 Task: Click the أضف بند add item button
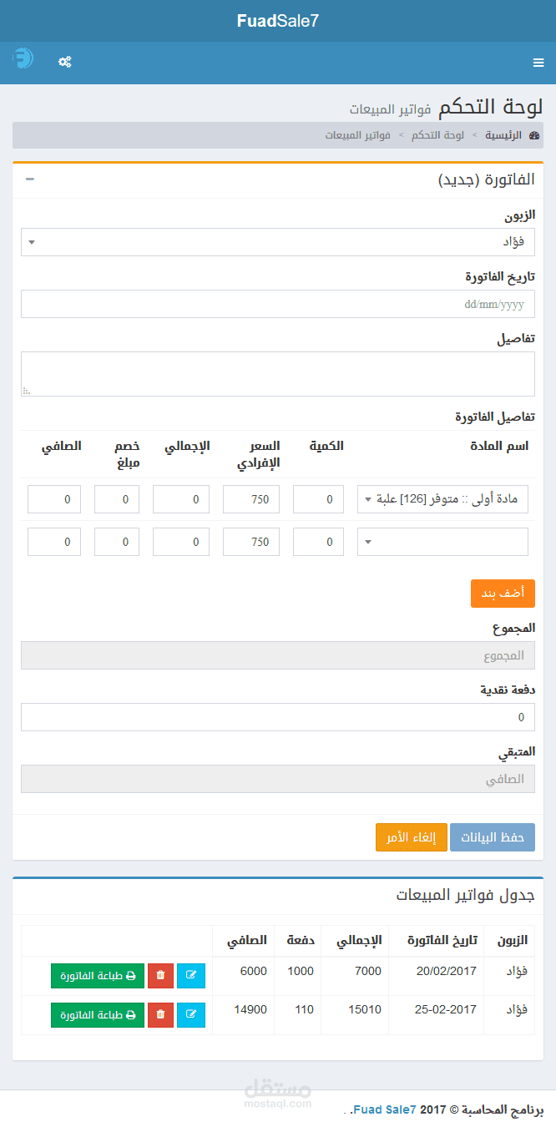point(503,594)
